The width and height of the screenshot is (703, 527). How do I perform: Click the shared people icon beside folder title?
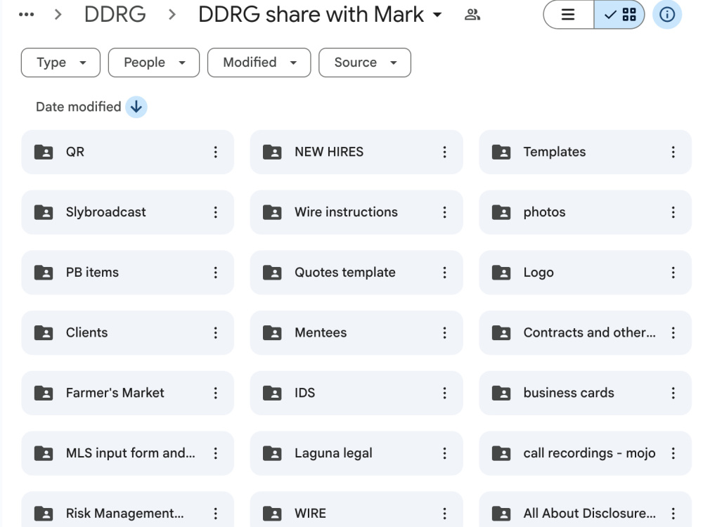click(x=472, y=15)
